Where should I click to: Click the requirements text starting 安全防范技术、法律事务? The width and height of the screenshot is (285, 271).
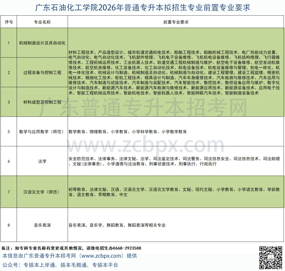tap(174, 161)
